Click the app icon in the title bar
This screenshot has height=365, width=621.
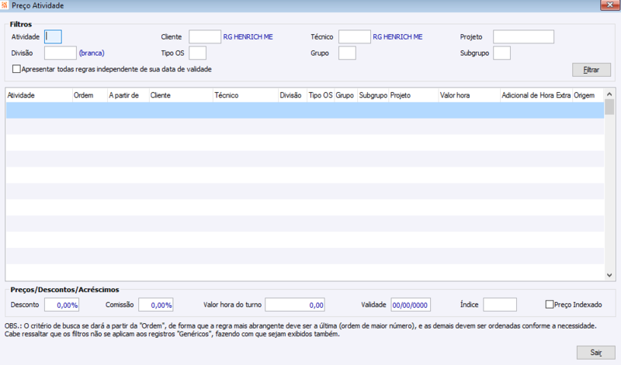[x=4, y=5]
